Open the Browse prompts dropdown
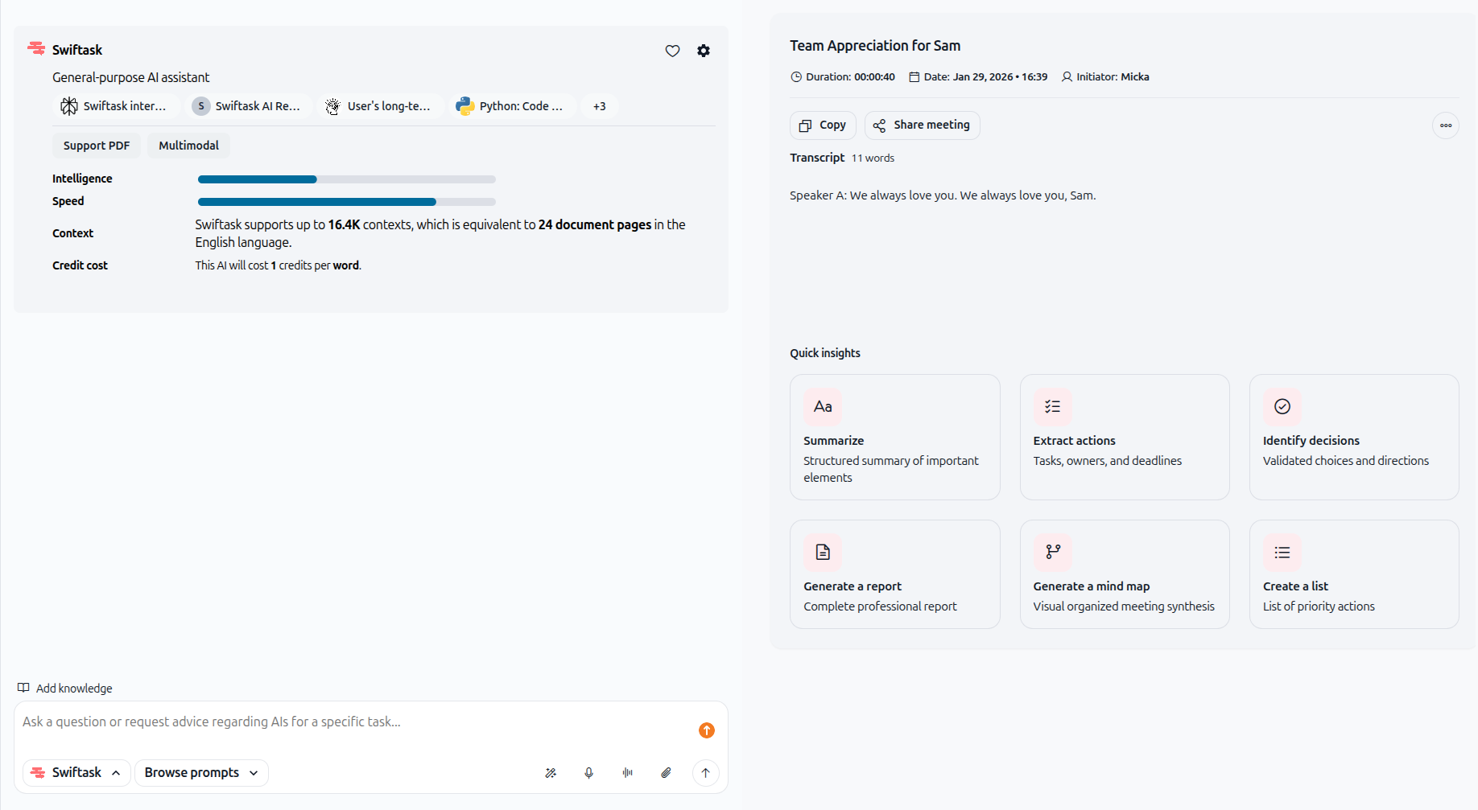 (201, 773)
